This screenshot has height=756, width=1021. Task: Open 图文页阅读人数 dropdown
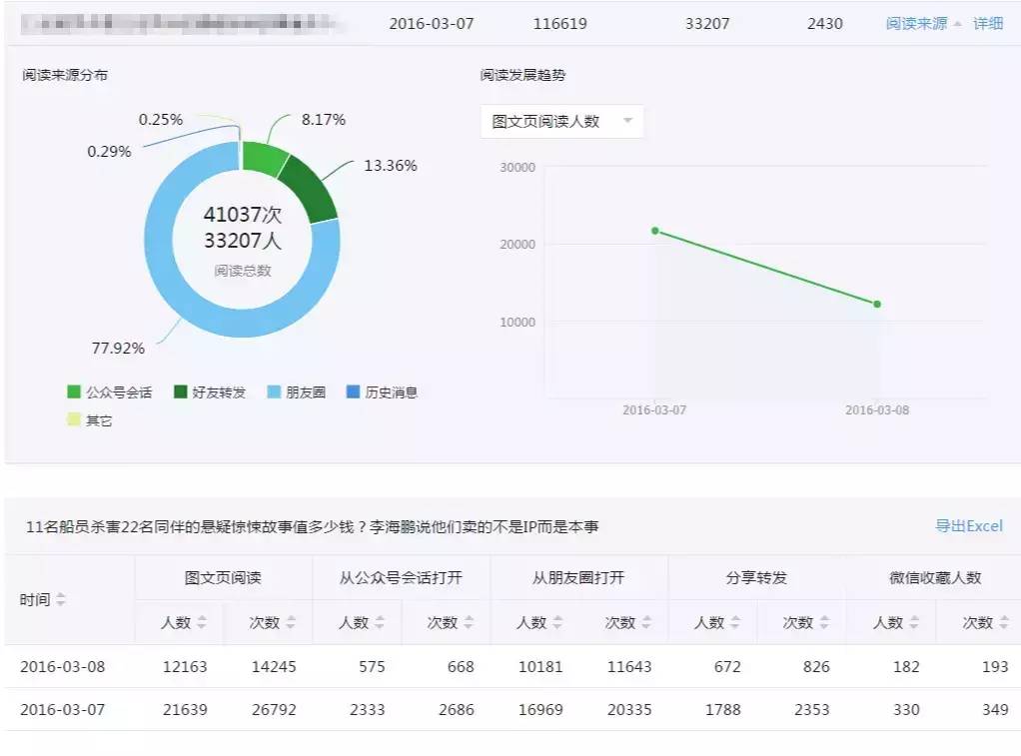561,121
